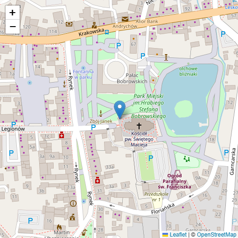The image size is (238, 238).
Task: Click the circular driveway by the palace
Action: coord(116,70)
